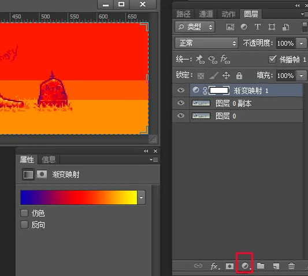Click adjustment icon on 渐变映射 1 layer
This screenshot has height=276, width=308.
click(196, 90)
